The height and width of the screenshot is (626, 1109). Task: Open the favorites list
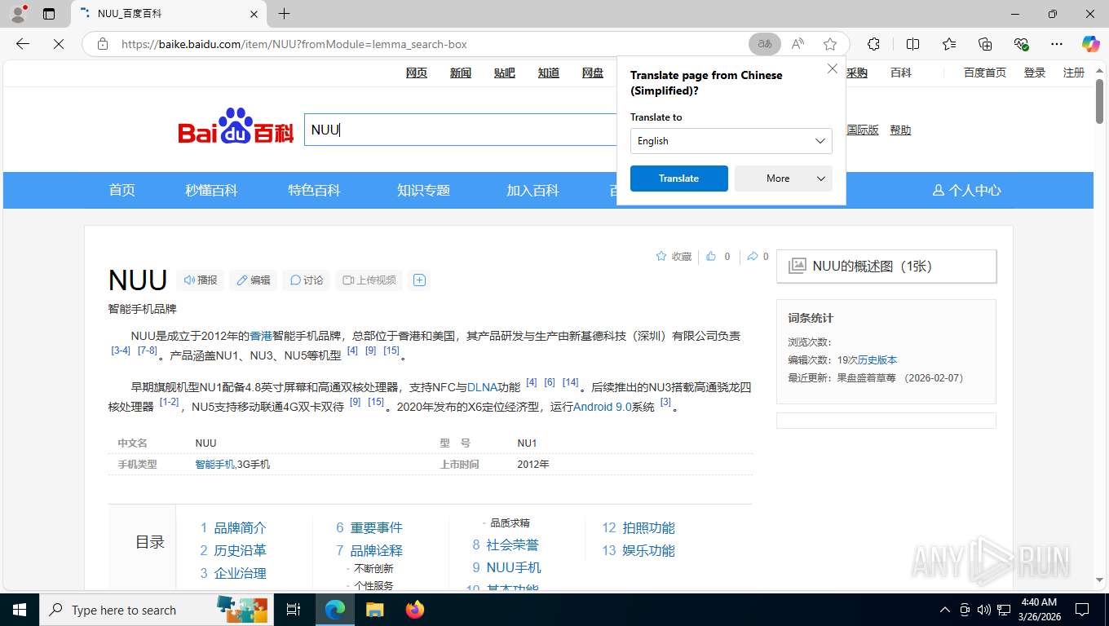coord(949,44)
